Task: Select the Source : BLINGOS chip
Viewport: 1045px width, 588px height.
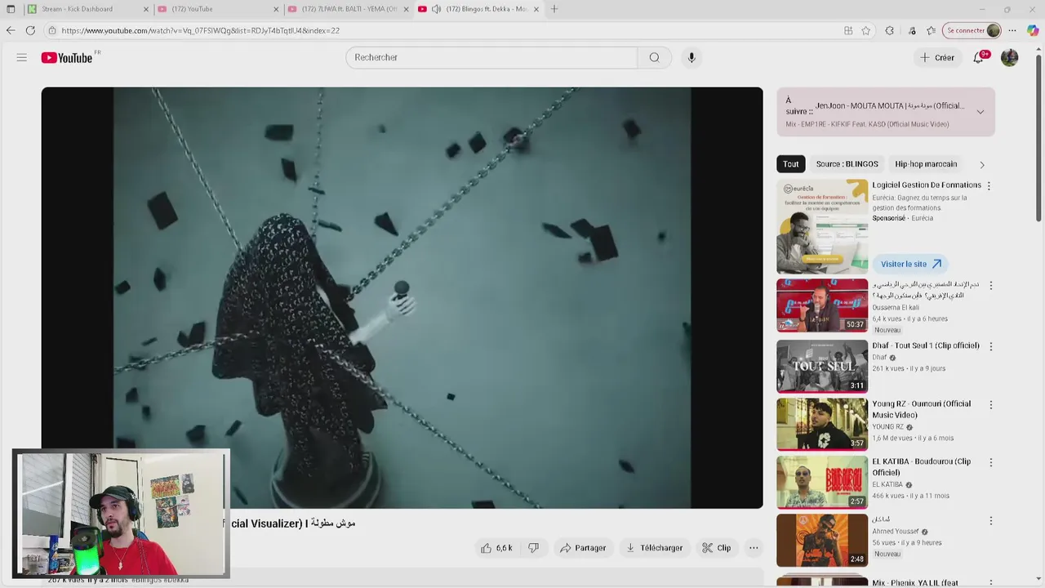Action: [x=847, y=164]
